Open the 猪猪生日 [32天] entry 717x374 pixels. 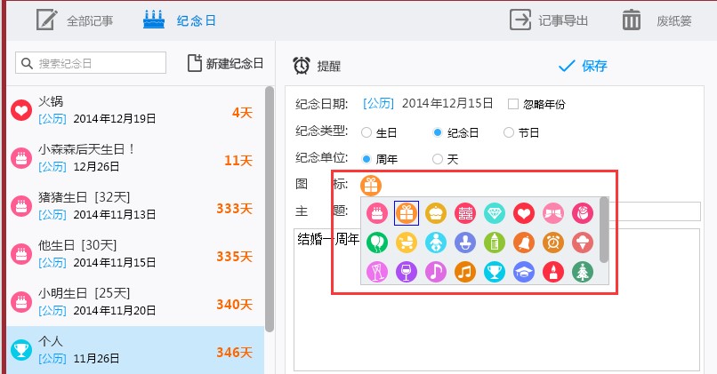click(x=136, y=206)
